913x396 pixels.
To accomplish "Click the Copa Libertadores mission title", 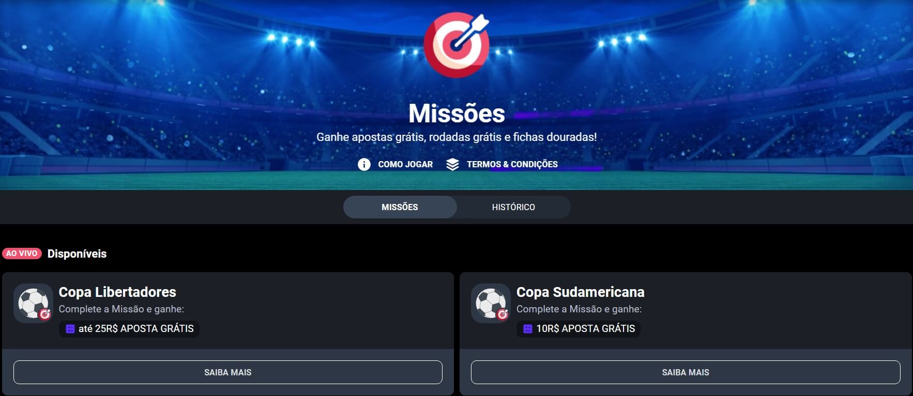I will 117,292.
